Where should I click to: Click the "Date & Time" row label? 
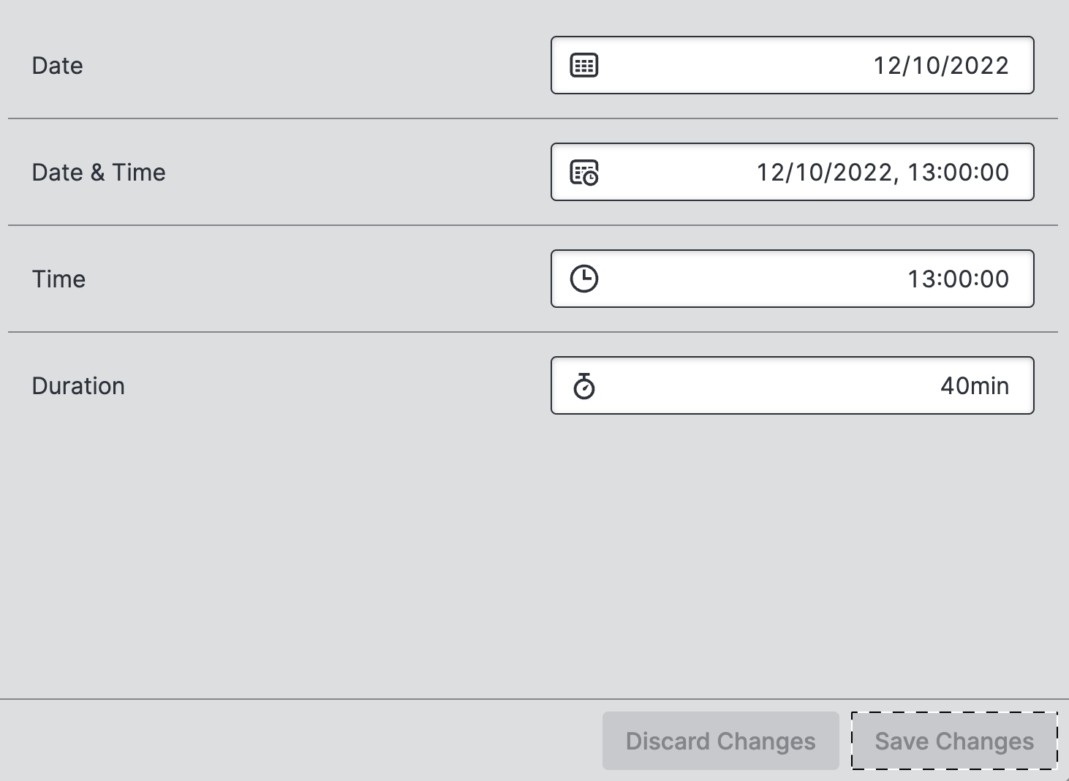[x=99, y=173]
